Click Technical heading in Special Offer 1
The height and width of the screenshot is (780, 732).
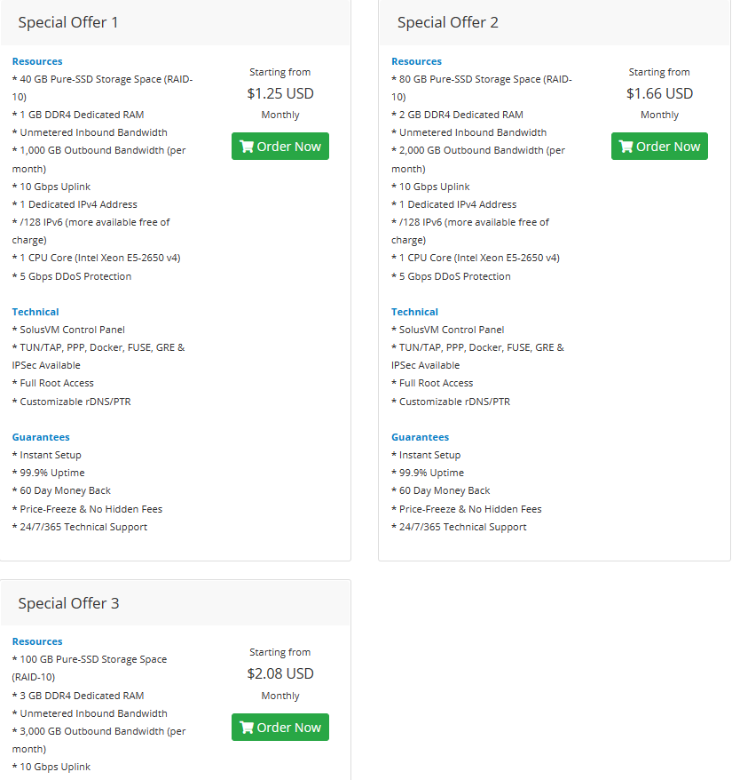pos(35,312)
